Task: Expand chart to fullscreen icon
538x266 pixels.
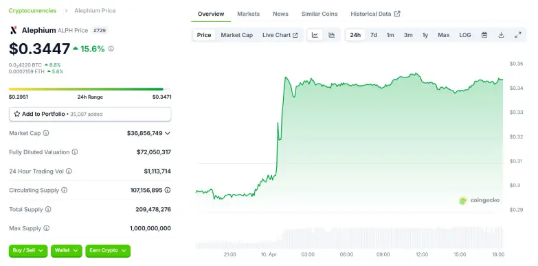Action: [518, 35]
